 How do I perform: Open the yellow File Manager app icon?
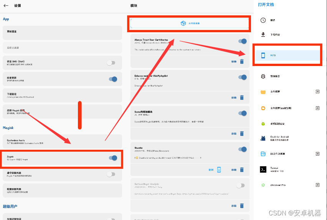(263, 92)
